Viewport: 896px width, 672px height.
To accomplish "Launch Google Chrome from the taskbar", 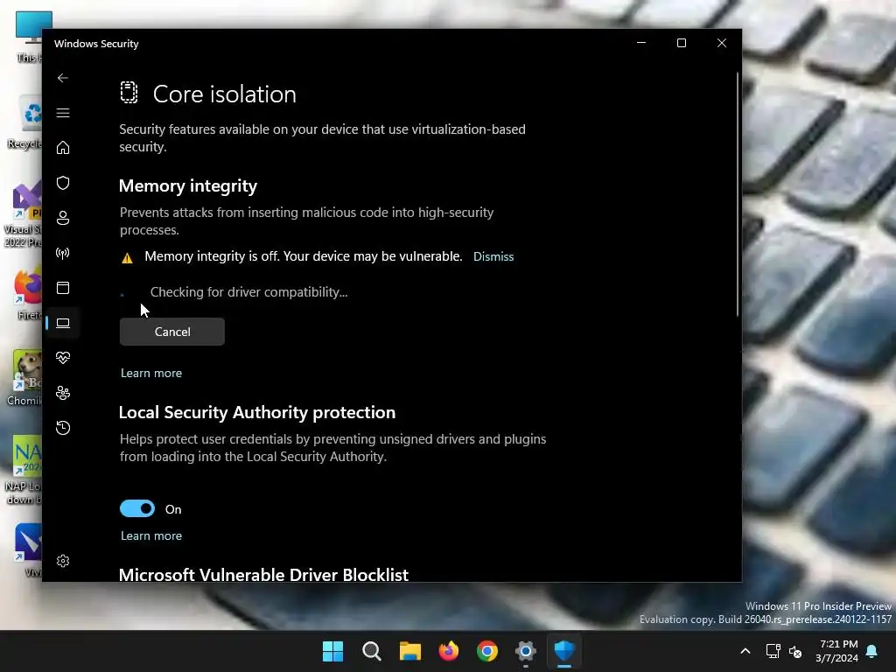I will point(486,651).
